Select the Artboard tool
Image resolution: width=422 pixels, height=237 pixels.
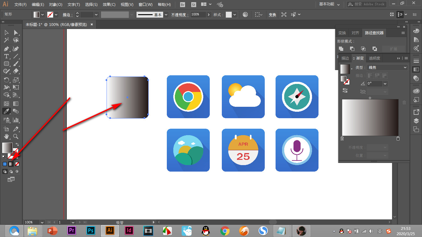point(6,129)
